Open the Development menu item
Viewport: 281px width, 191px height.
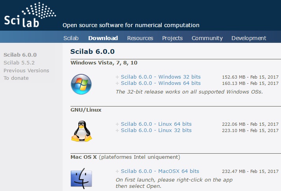click(249, 38)
